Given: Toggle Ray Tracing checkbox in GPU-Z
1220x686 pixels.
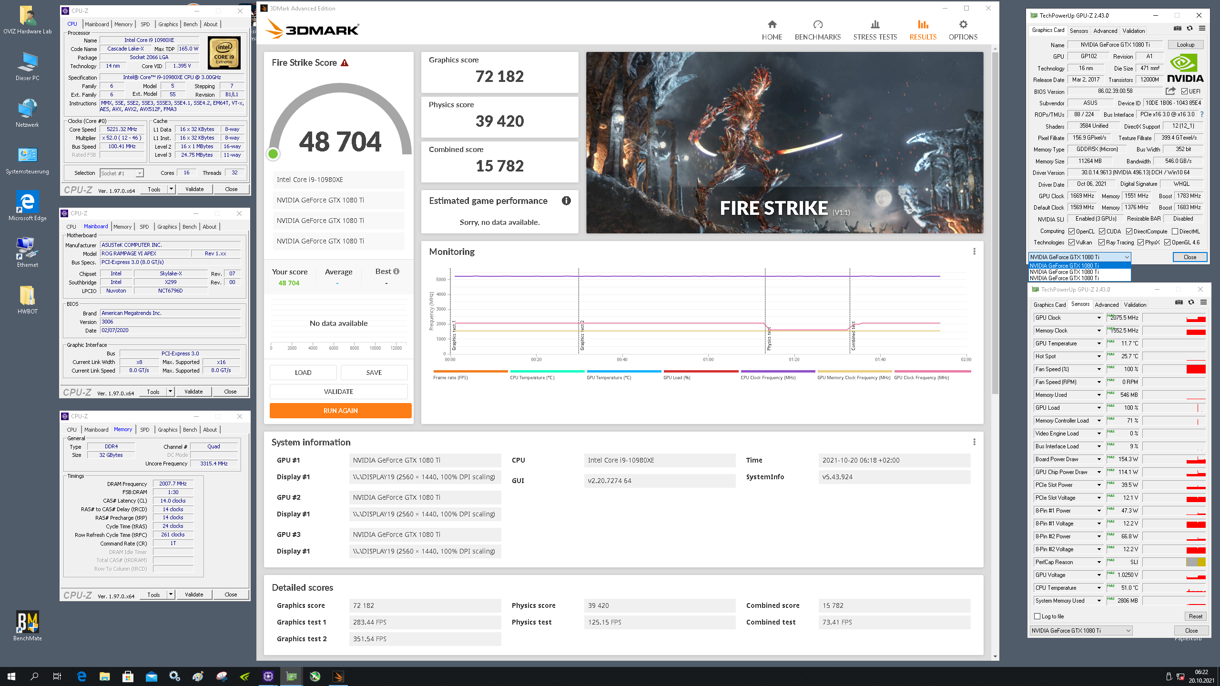Looking at the screenshot, I should pyautogui.click(x=1101, y=242).
